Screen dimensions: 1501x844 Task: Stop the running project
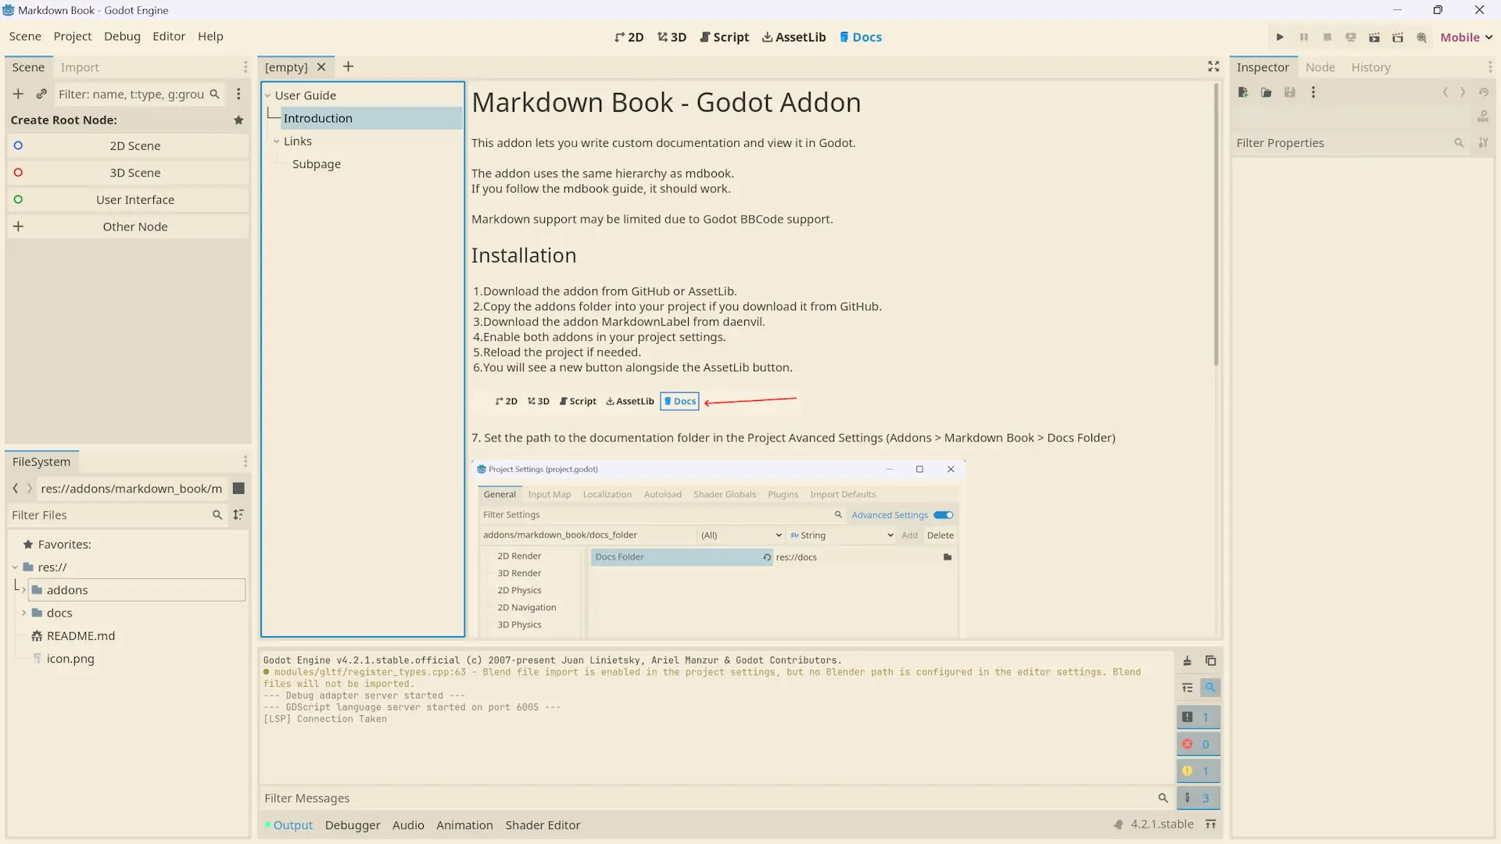1327,37
